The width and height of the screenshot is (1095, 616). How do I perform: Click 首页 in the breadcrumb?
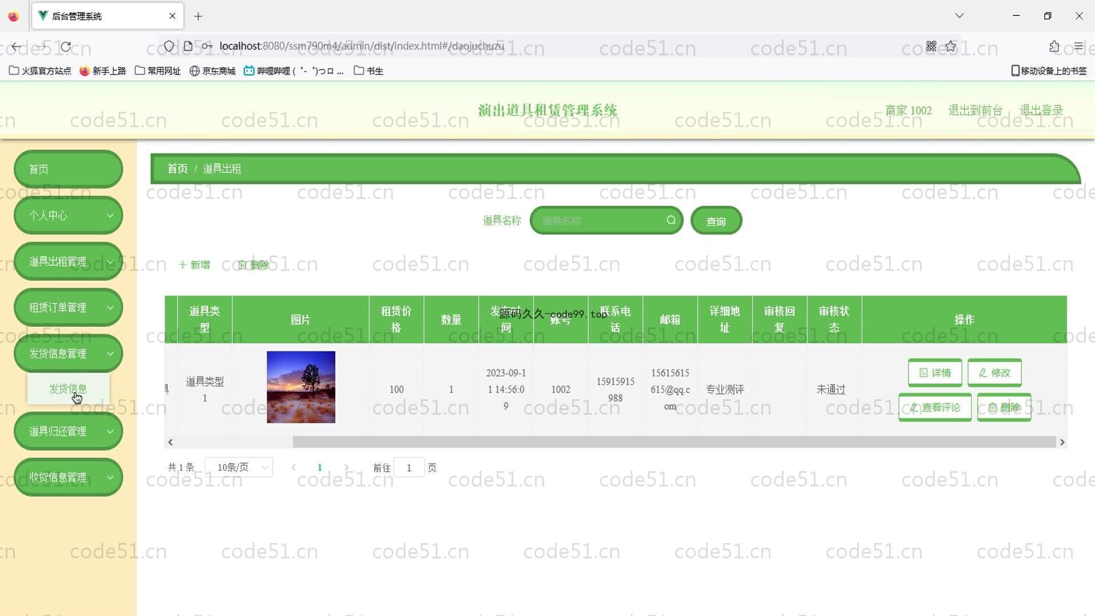click(177, 169)
